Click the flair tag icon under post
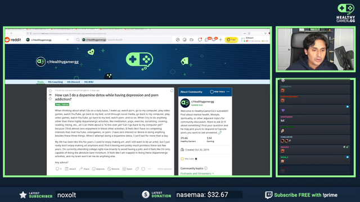The image size is (360, 202). (137, 169)
